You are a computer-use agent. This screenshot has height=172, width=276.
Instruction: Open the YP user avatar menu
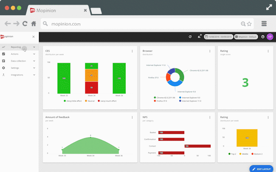pyautogui.click(x=270, y=37)
